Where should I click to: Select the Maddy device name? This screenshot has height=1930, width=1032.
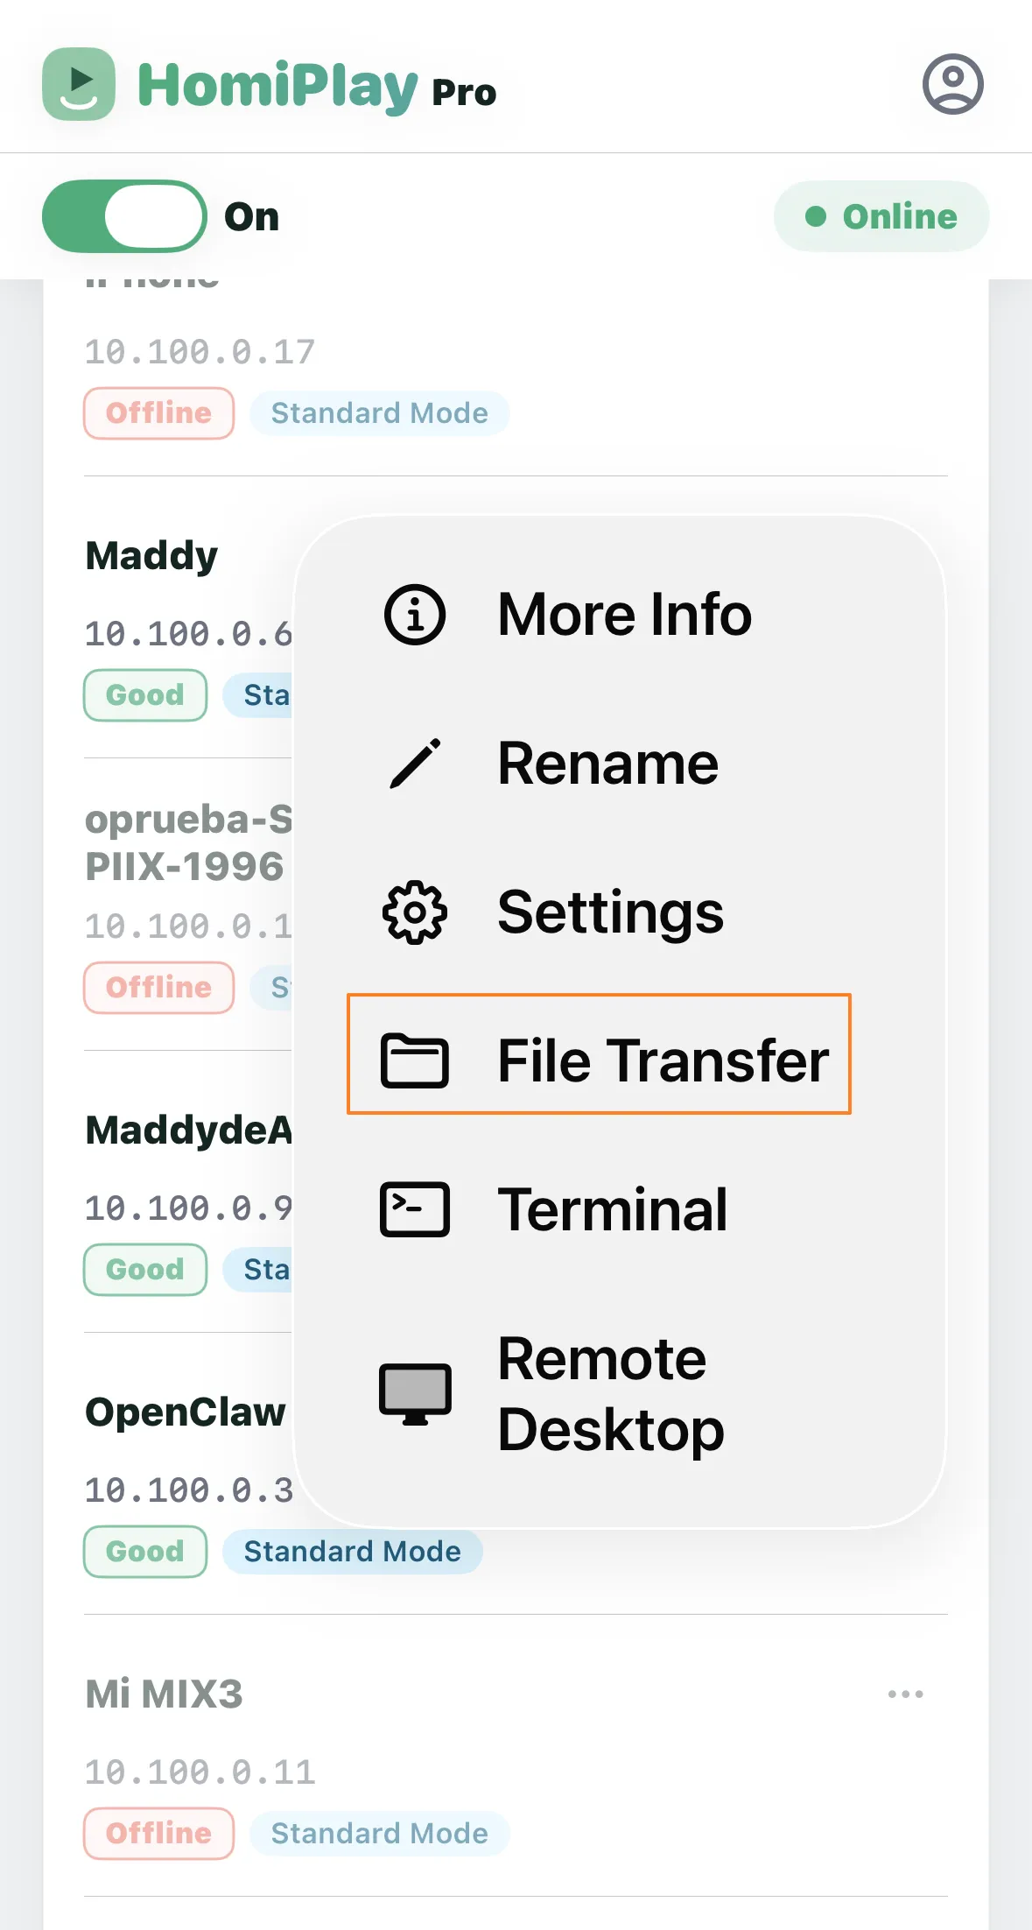click(151, 556)
